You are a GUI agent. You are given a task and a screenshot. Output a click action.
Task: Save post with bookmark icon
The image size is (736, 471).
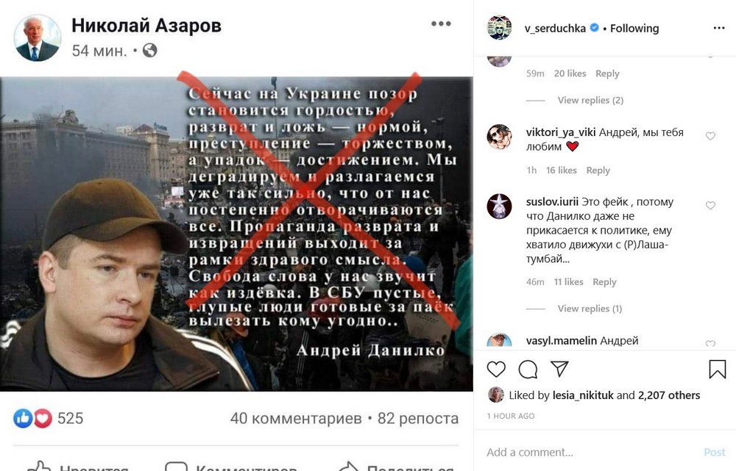[x=717, y=370]
